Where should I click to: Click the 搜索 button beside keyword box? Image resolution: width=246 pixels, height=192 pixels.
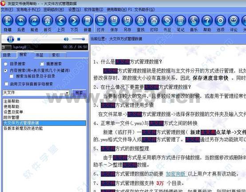pyautogui.click(x=79, y=93)
